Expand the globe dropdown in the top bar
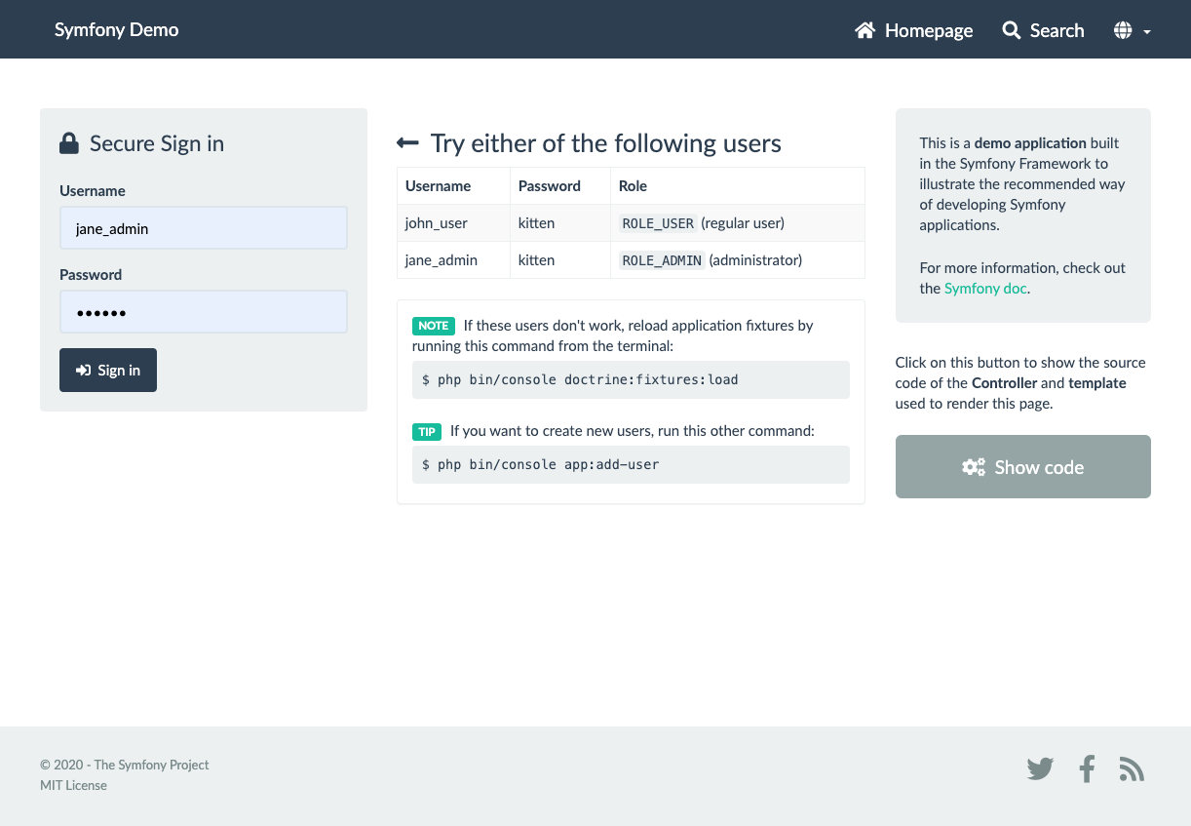The width and height of the screenshot is (1191, 826). [x=1133, y=30]
